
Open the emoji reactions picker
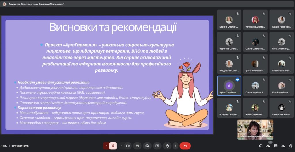(147, 146)
